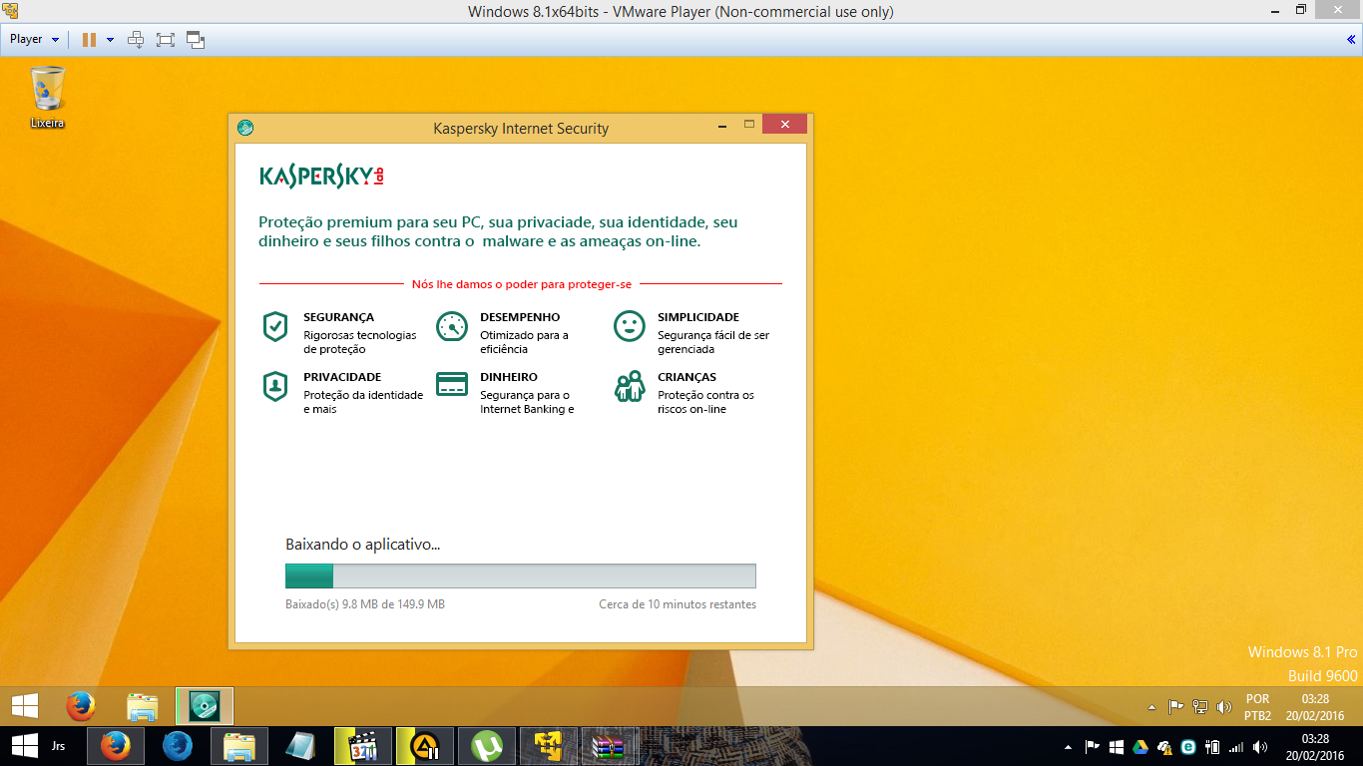1363x766 pixels.
Task: Click the CRIANÇAS heading text
Action: point(686,377)
